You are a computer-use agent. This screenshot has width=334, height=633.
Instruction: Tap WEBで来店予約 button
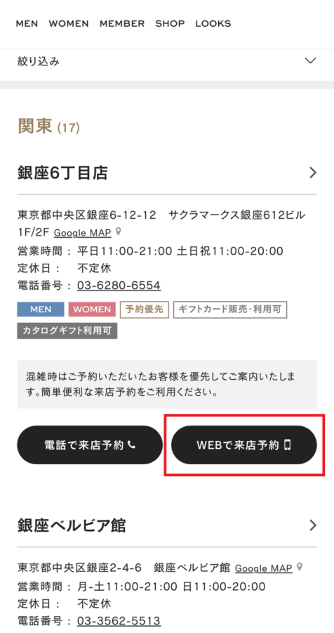click(244, 445)
